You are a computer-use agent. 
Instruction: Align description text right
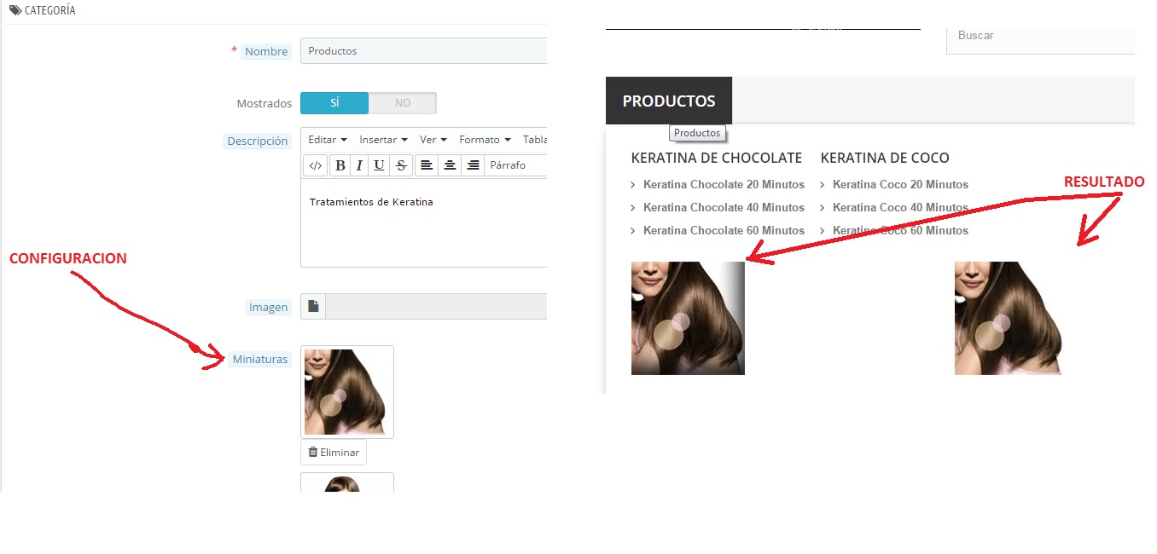[473, 165]
